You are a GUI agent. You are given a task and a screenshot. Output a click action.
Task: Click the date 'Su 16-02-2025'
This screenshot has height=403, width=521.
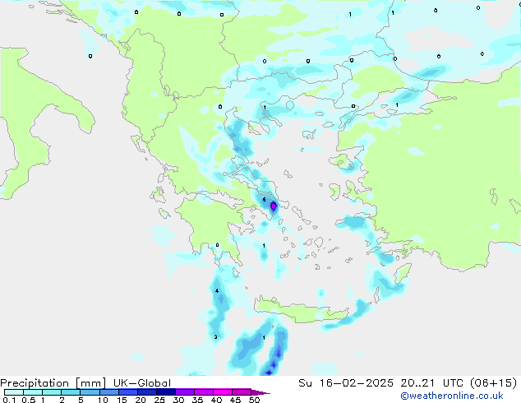coord(346,383)
